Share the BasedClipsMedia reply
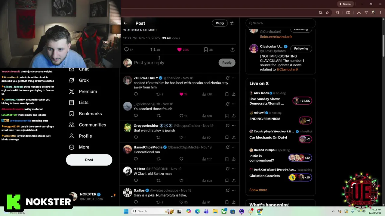Image resolution: width=385 pixels, height=216 pixels. [x=234, y=159]
